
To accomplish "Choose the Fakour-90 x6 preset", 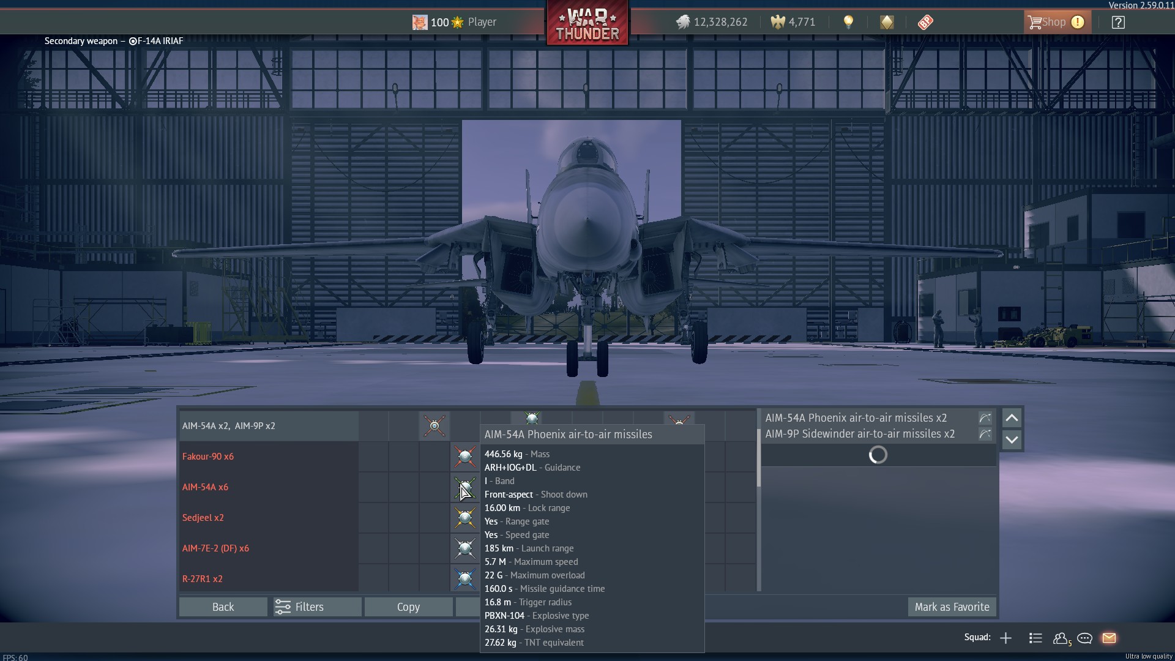I will pyautogui.click(x=269, y=457).
